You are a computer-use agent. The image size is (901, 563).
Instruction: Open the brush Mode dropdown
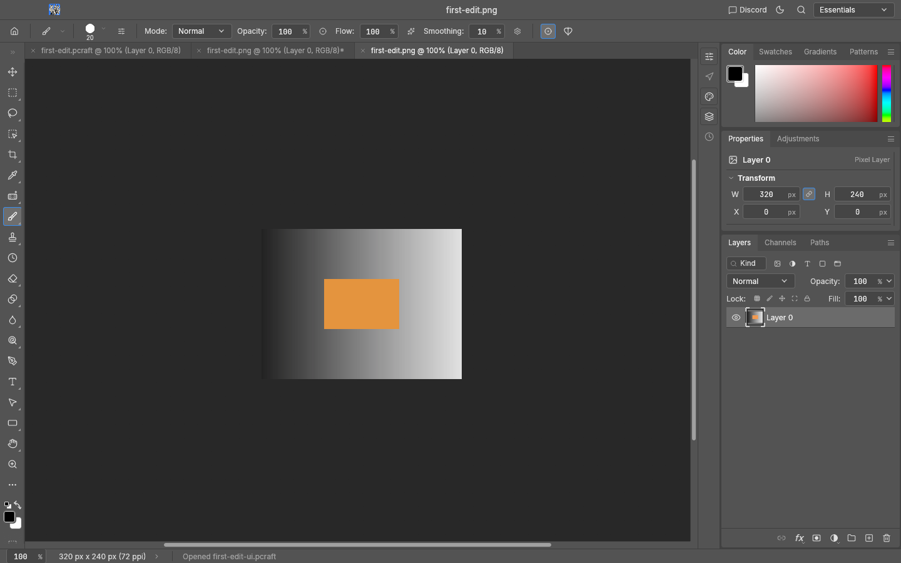[201, 31]
